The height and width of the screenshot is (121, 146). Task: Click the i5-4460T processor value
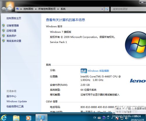(100, 78)
